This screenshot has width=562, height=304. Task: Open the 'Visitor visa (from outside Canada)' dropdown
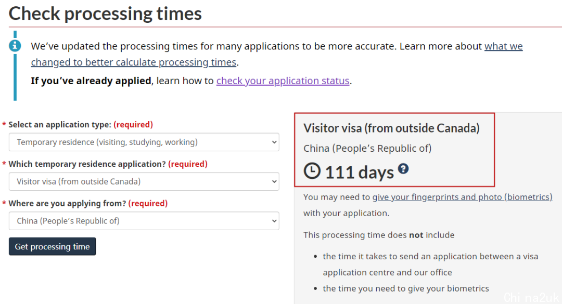click(144, 181)
